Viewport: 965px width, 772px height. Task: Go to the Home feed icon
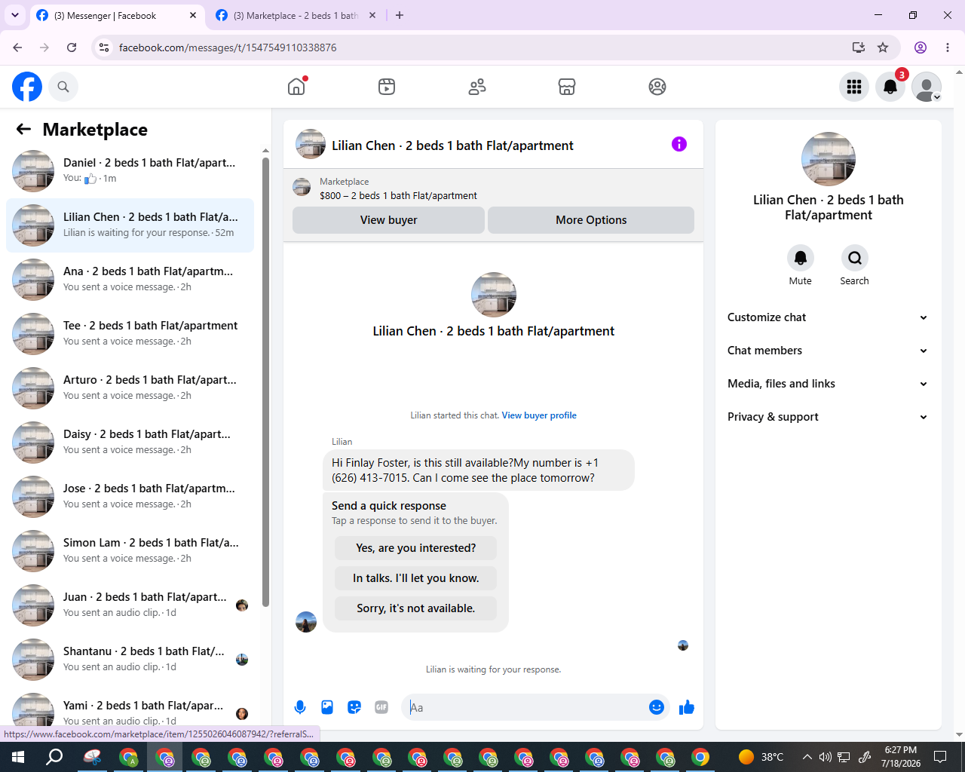[296, 87]
